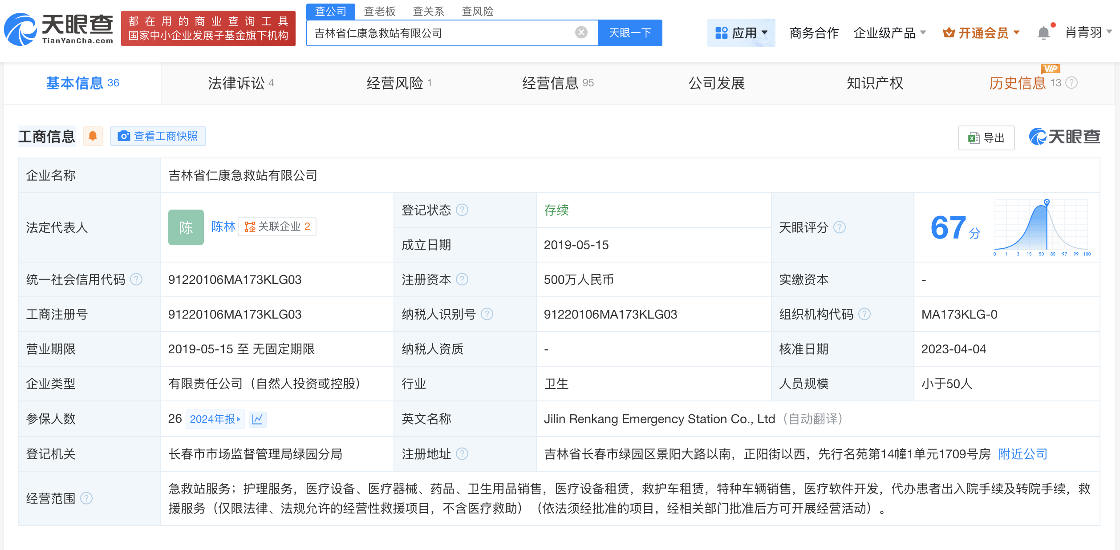Viewport: 1120px width, 550px height.
Task: Expand the 应用 dropdown menu
Action: [741, 33]
